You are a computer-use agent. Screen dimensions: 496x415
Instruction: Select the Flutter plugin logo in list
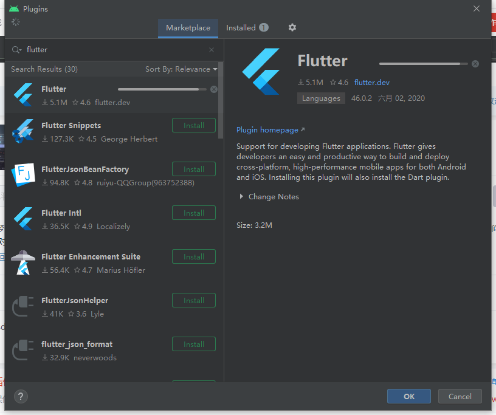click(x=23, y=95)
